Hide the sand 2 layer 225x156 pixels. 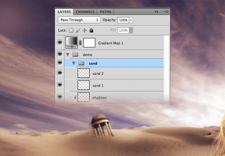click(x=60, y=73)
